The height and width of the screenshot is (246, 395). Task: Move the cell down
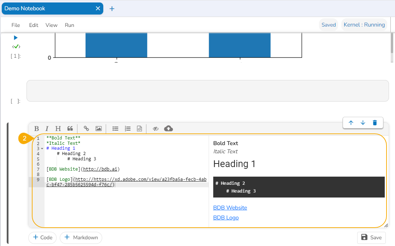363,123
